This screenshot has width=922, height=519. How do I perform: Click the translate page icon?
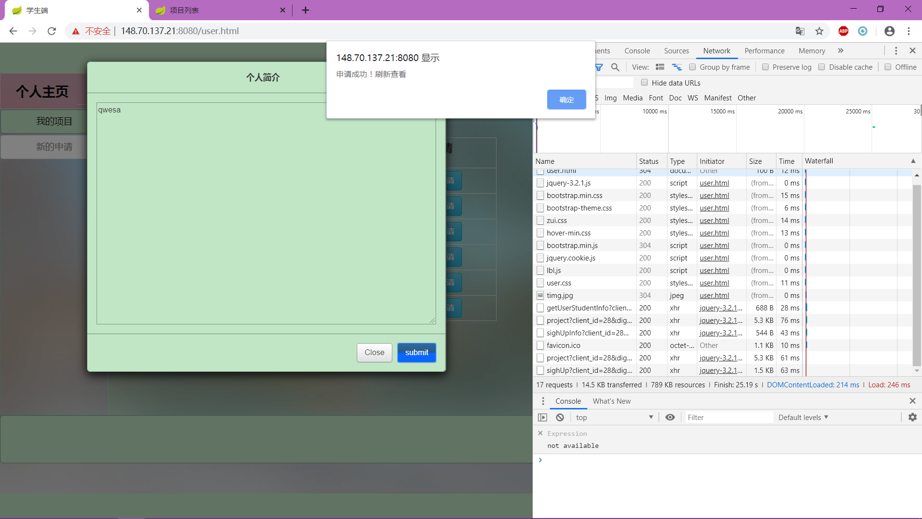(800, 31)
